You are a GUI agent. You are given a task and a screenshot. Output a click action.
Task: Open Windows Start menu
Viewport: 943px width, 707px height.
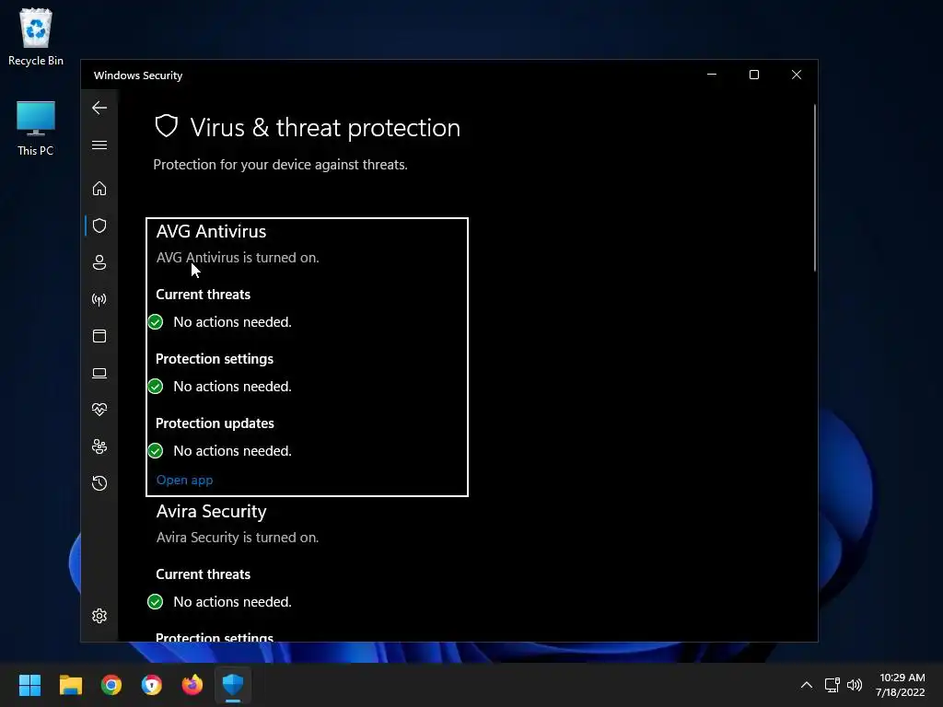point(29,685)
